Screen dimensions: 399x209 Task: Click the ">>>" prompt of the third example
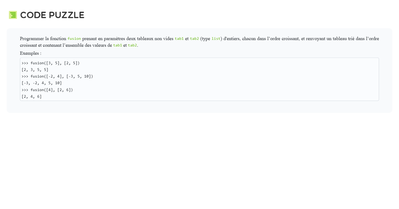pos(25,90)
